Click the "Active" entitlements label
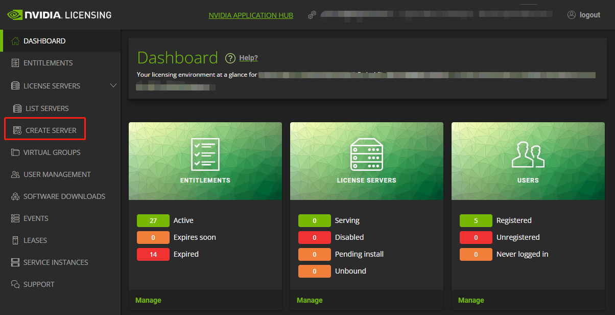The image size is (615, 315). [x=183, y=220]
